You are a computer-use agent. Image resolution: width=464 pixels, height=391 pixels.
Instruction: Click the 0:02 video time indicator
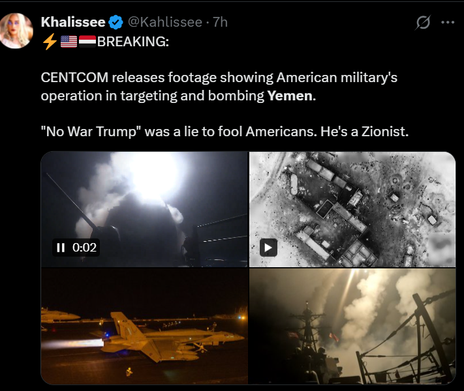pos(84,248)
